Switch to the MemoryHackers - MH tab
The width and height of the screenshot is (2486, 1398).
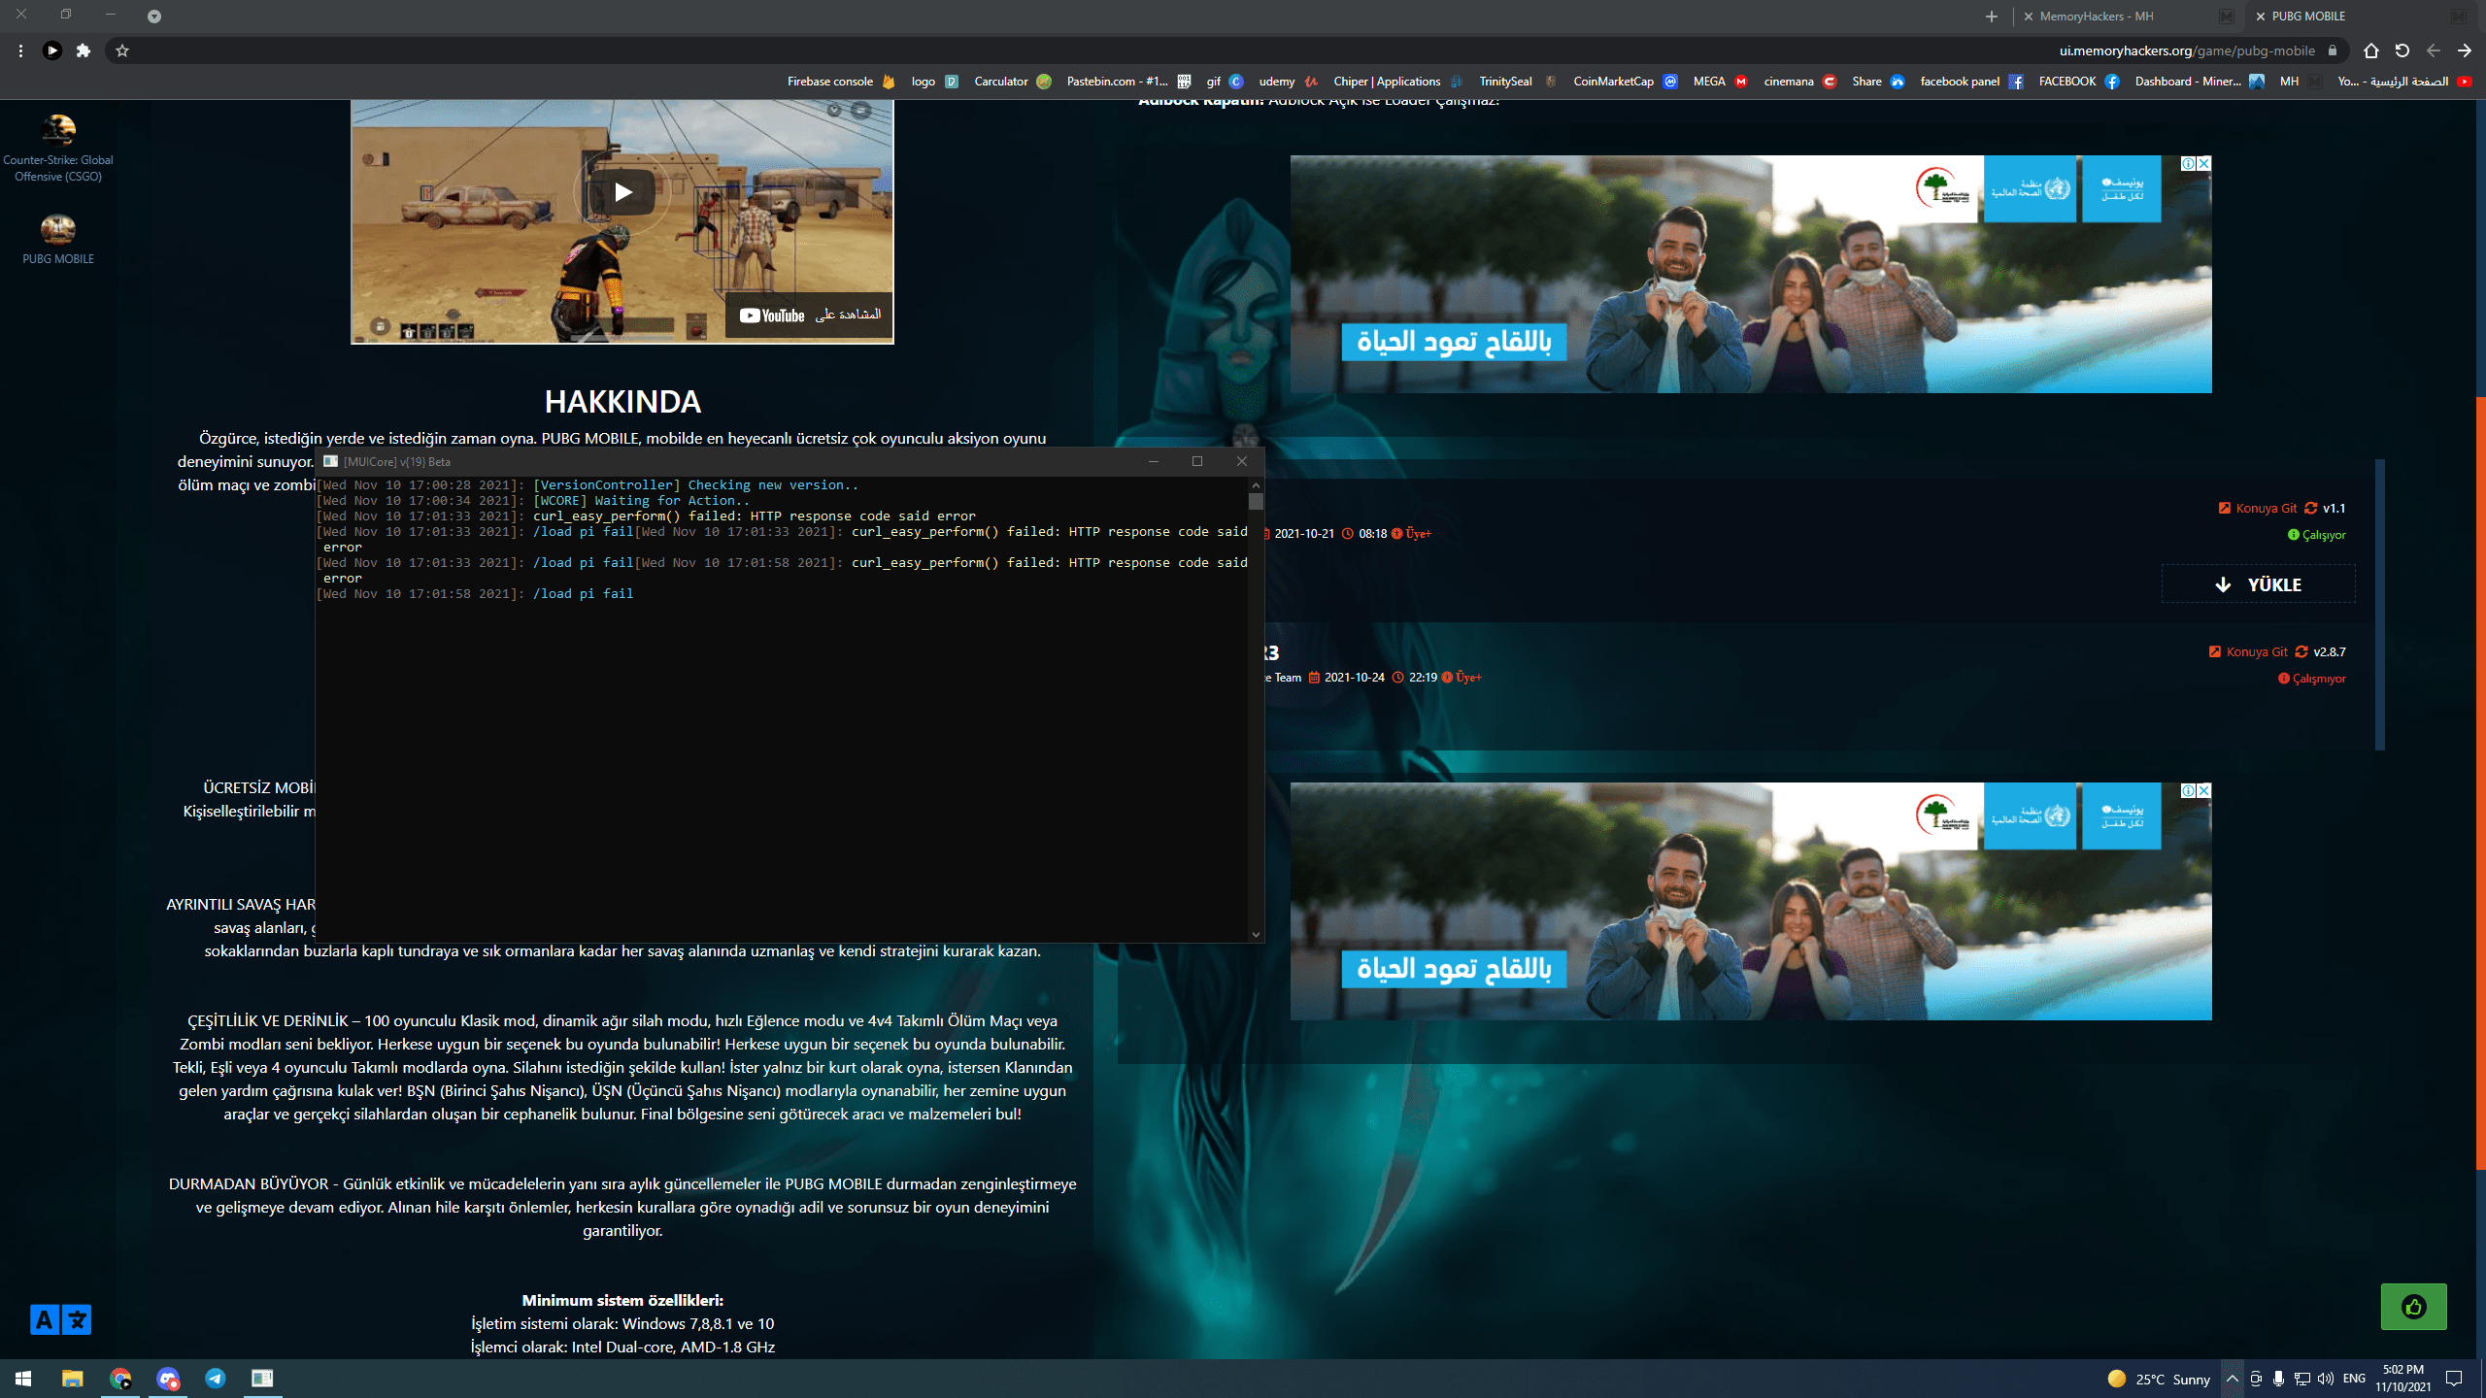2127,17
